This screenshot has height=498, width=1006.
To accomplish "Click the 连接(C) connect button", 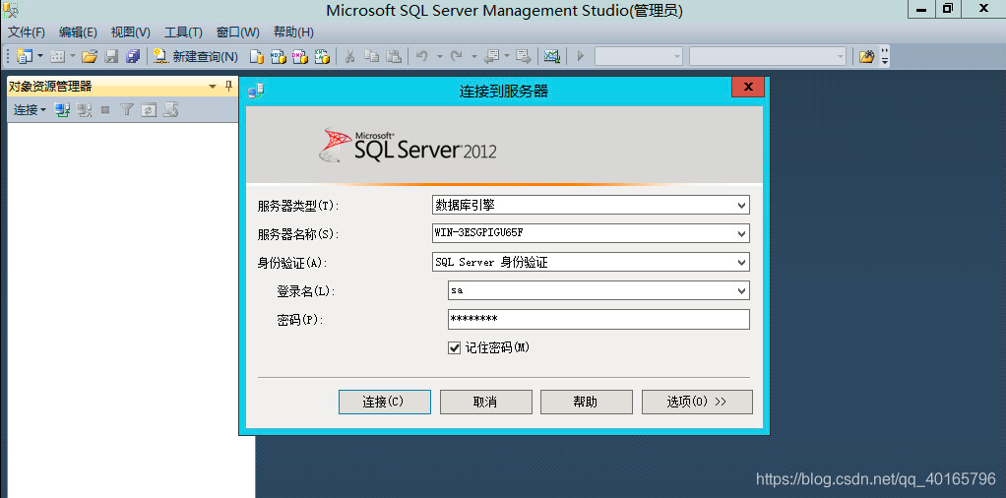I will click(384, 402).
